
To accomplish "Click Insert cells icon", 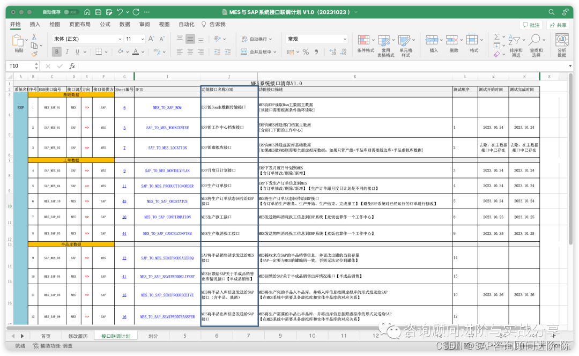I will [432, 40].
